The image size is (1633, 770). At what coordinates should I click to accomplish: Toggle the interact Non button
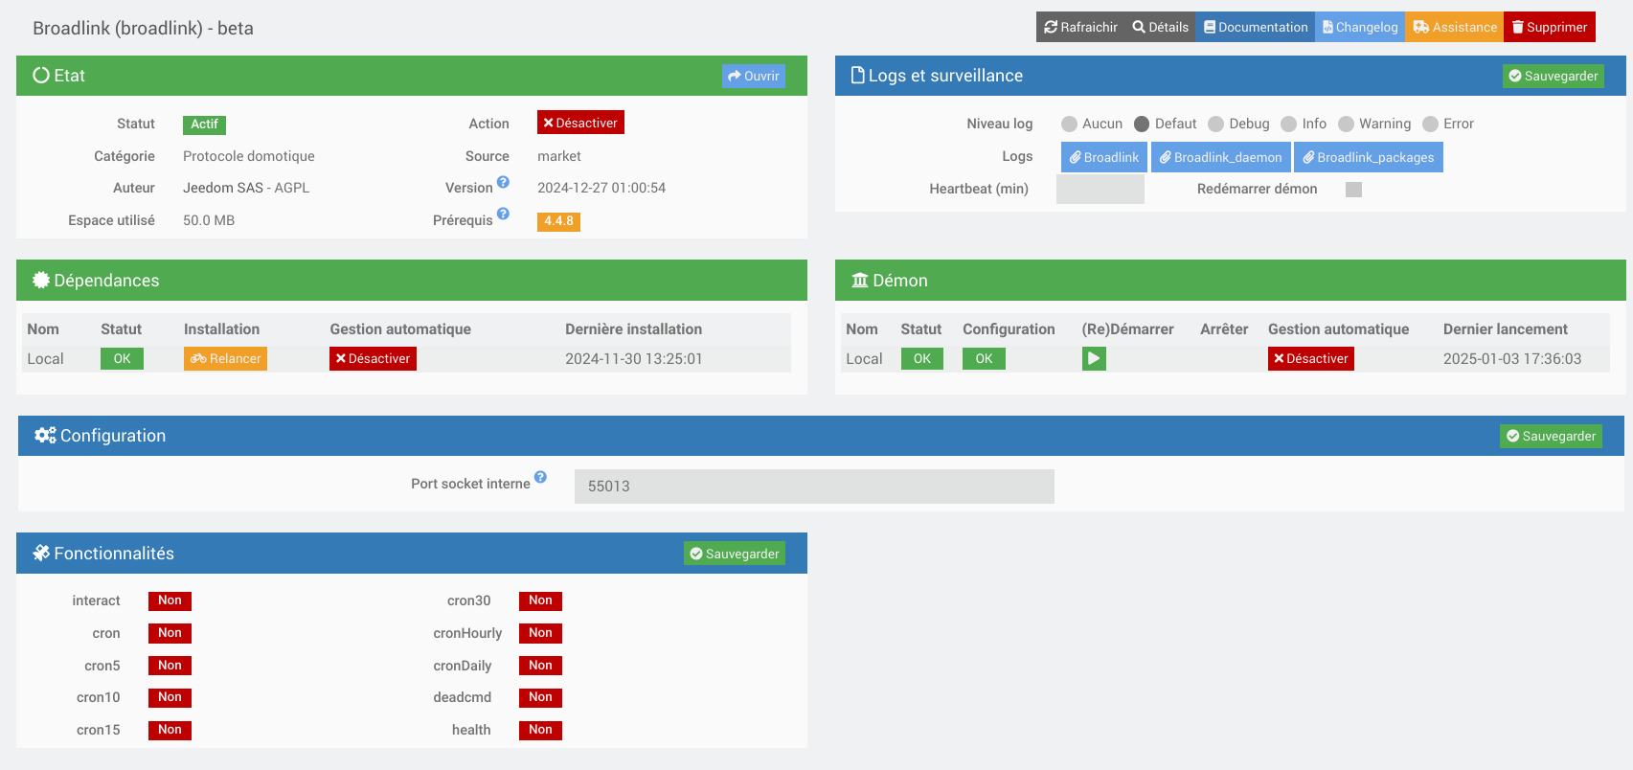tap(170, 600)
